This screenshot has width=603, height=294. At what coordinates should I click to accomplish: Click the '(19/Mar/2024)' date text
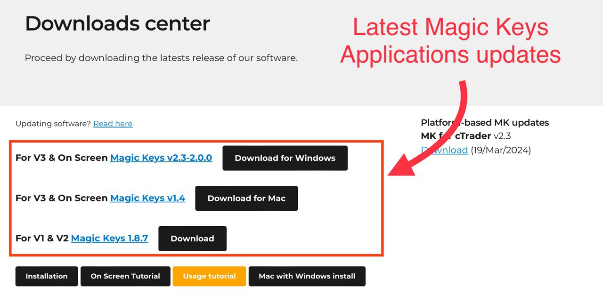[x=501, y=151]
